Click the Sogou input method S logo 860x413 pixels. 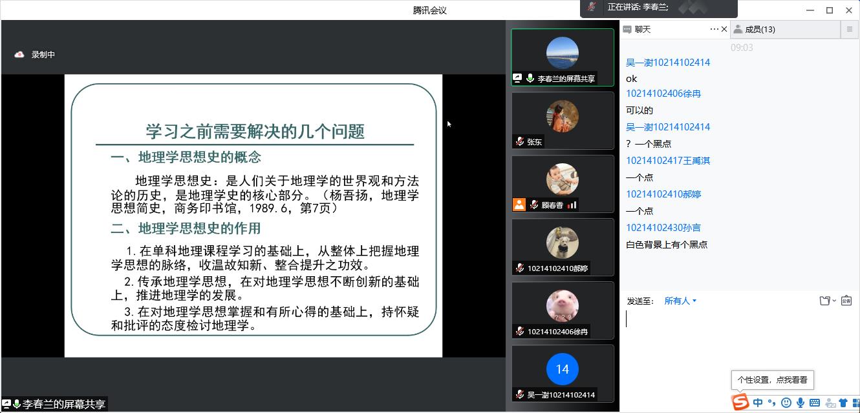(740, 403)
